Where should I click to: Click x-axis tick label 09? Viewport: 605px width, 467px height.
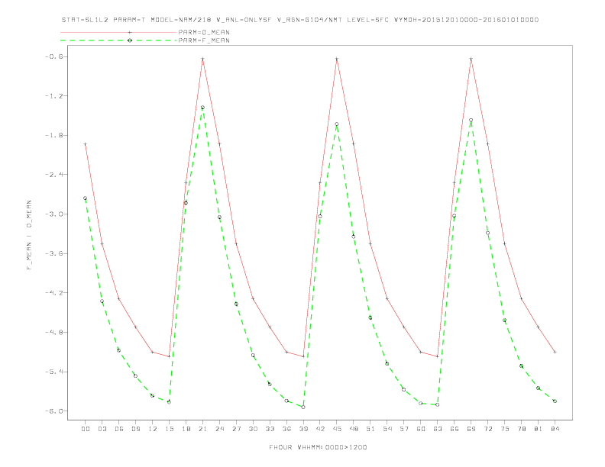click(x=135, y=429)
